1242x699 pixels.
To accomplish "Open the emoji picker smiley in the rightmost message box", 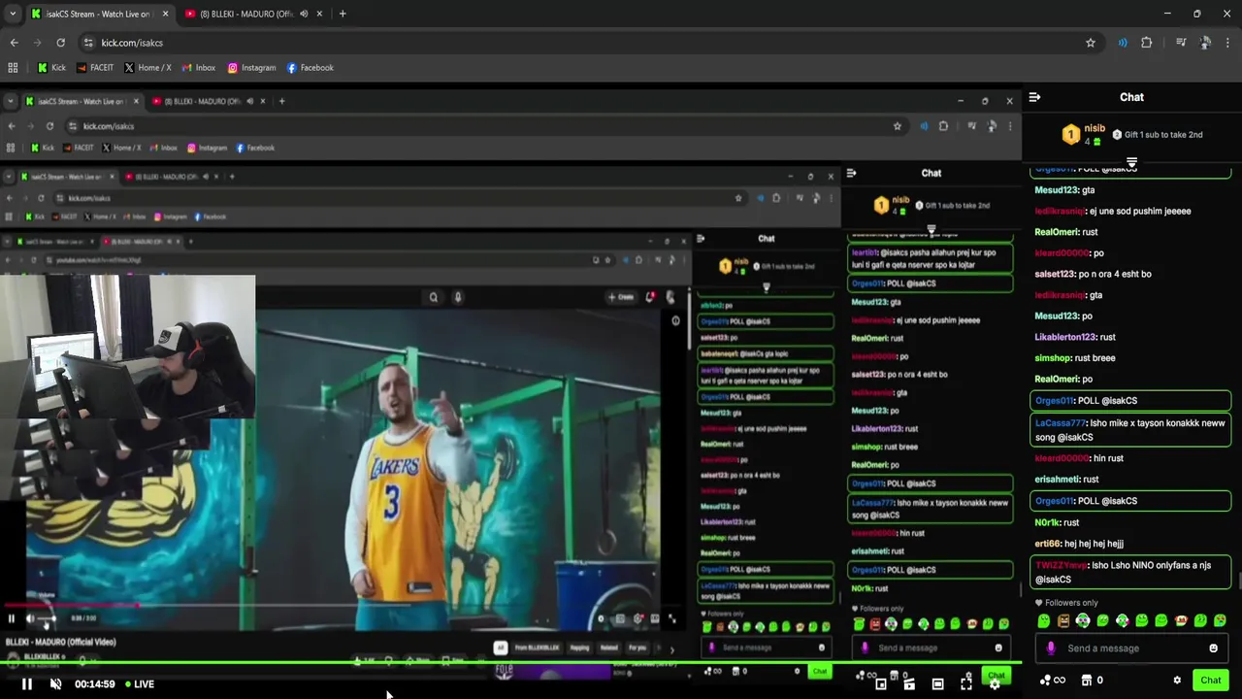I will [x=1213, y=649].
